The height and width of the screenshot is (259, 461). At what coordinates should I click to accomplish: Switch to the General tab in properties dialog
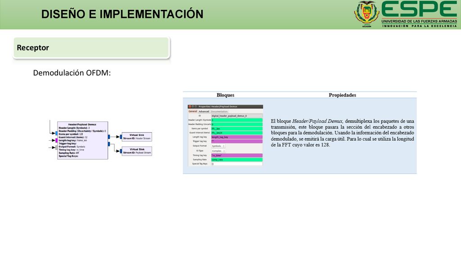tap(193, 112)
